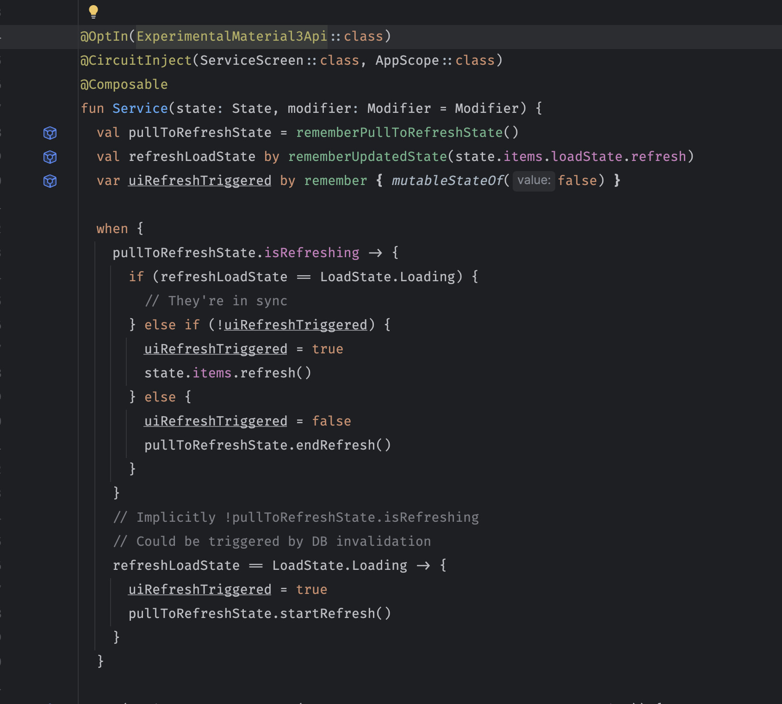Click the endRefresh() method call

coord(343,445)
